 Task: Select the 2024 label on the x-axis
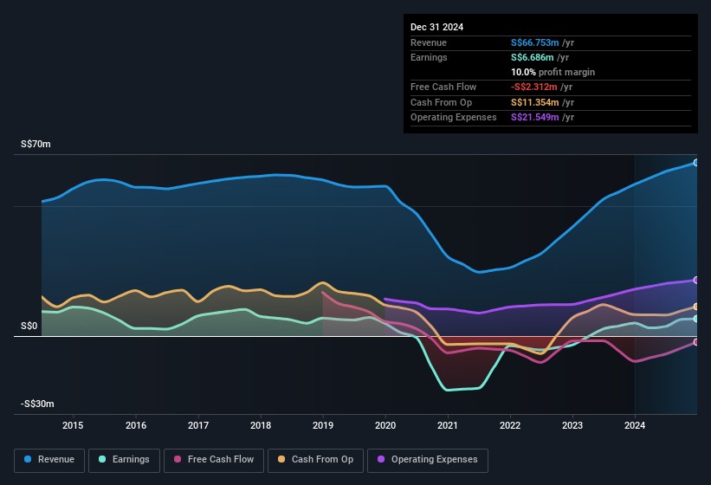[x=635, y=425]
